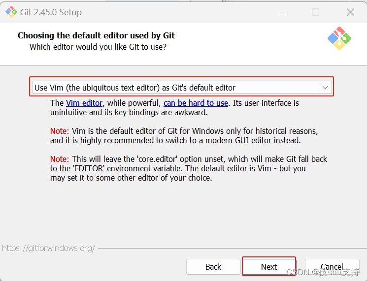This screenshot has width=367, height=281.
Task: Minimize the Git Setup window
Action: (x=281, y=12)
